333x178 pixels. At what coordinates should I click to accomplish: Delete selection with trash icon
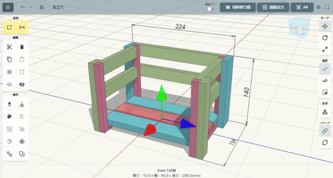tap(22, 47)
